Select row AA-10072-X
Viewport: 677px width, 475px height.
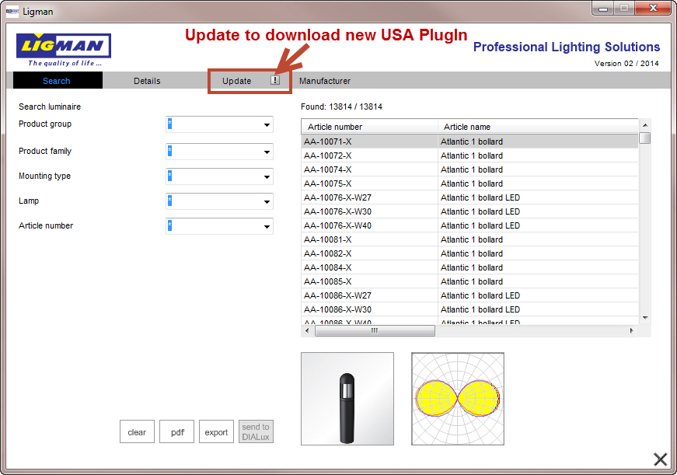coord(469,155)
